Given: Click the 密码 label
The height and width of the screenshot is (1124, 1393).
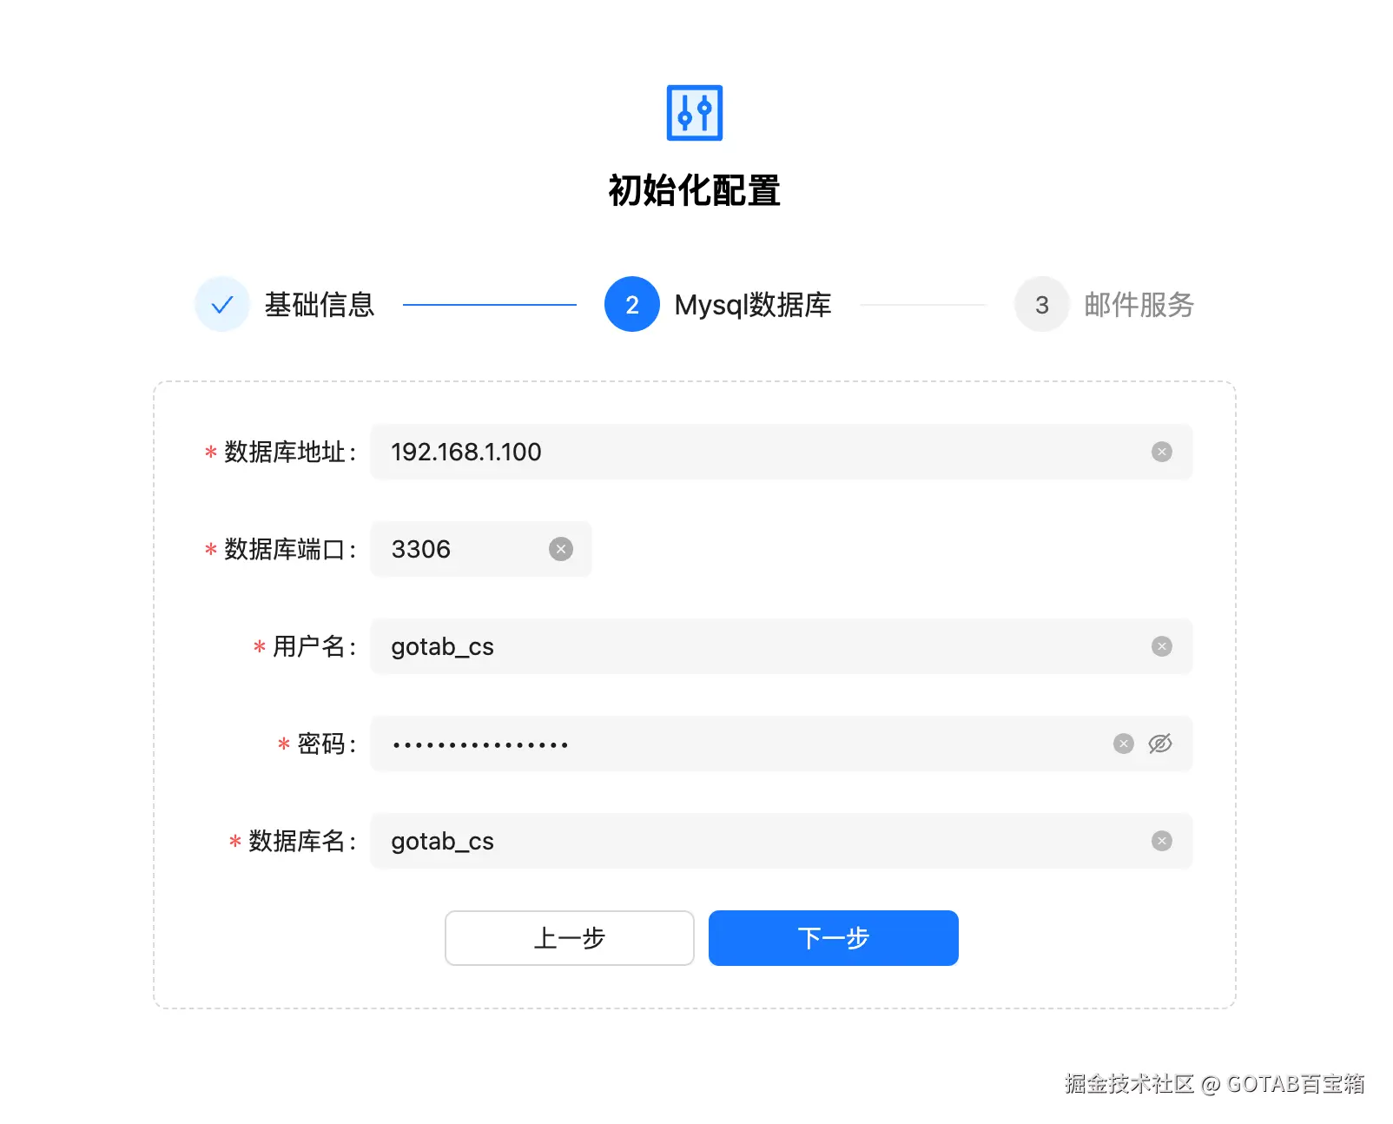Looking at the screenshot, I should 321,744.
